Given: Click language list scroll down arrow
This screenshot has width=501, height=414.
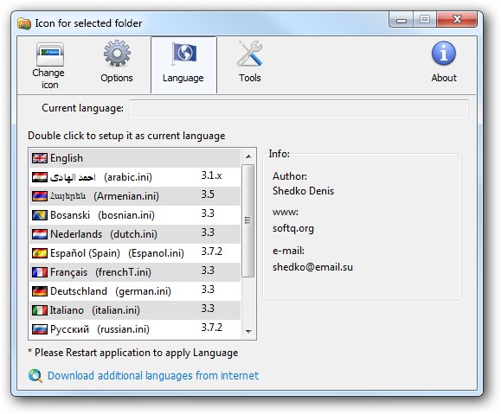Looking at the screenshot, I should point(248,332).
